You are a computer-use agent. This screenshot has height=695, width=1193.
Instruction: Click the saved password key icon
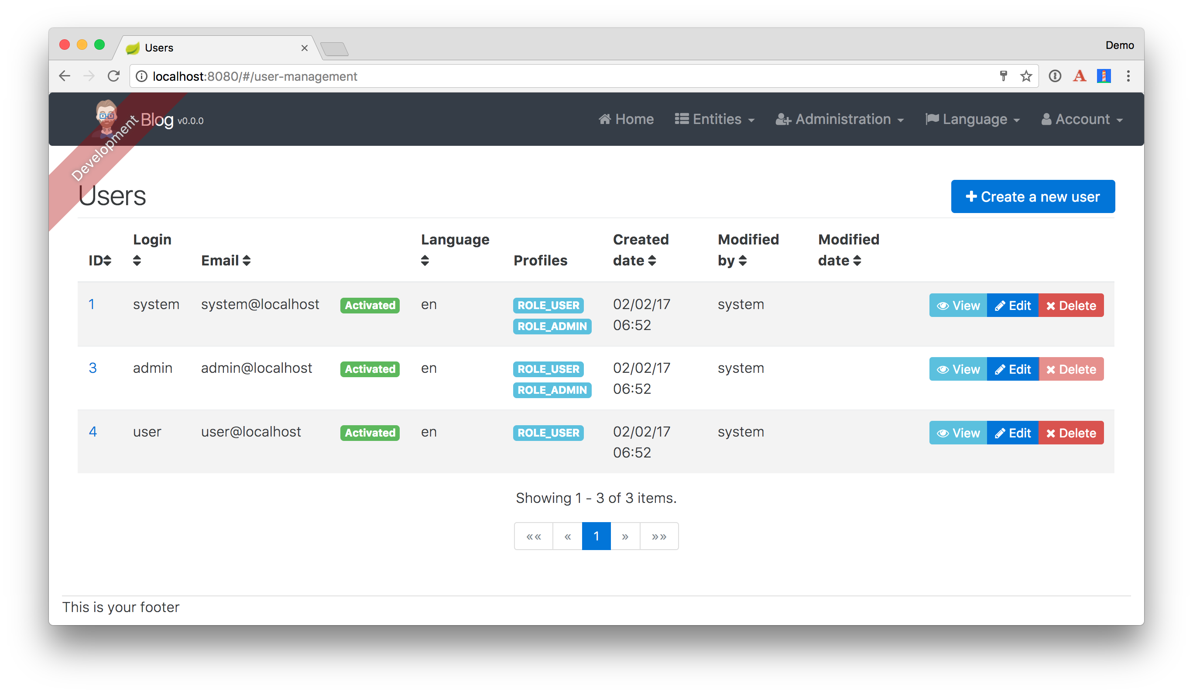[1003, 76]
